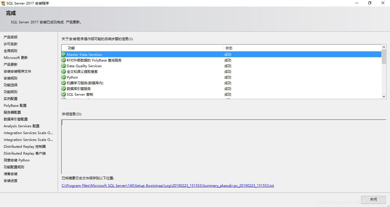The width and height of the screenshot is (390, 207).
Task: Click the 关闭 button
Action: pyautogui.click(x=373, y=199)
